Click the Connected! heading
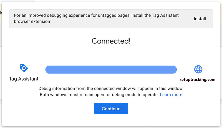This screenshot has height=128, width=222. (111, 41)
